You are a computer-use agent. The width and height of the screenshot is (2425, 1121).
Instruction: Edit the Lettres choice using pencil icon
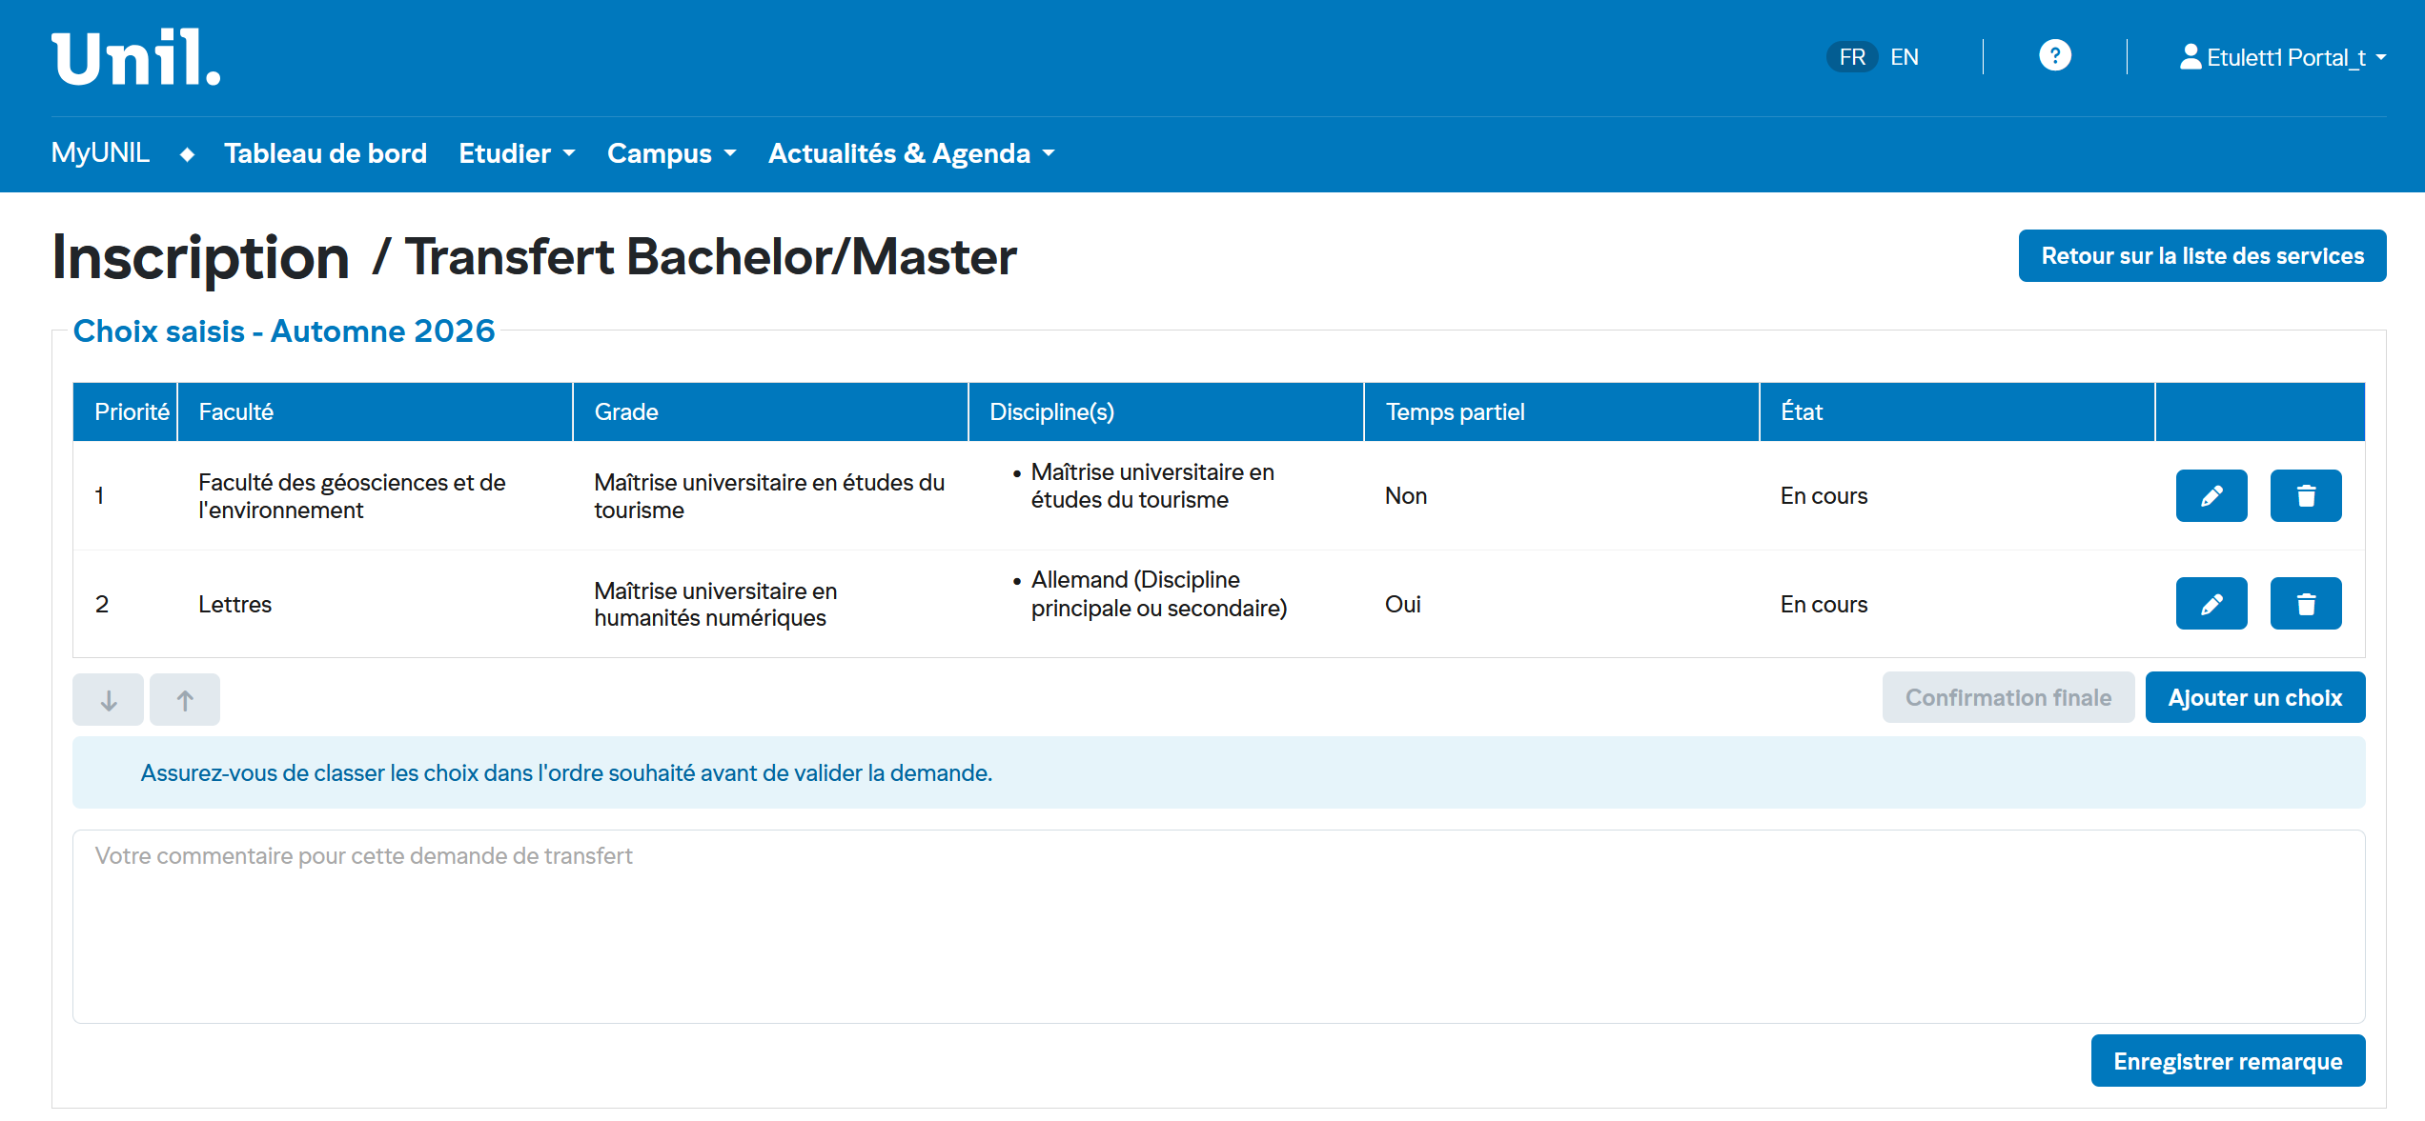tap(2211, 604)
